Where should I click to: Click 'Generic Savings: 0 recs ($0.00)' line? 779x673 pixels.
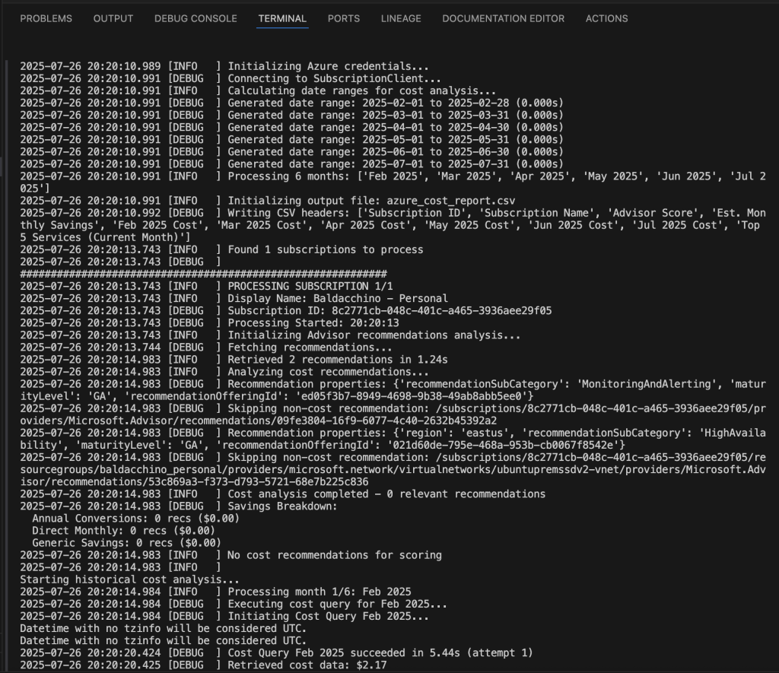coord(127,543)
